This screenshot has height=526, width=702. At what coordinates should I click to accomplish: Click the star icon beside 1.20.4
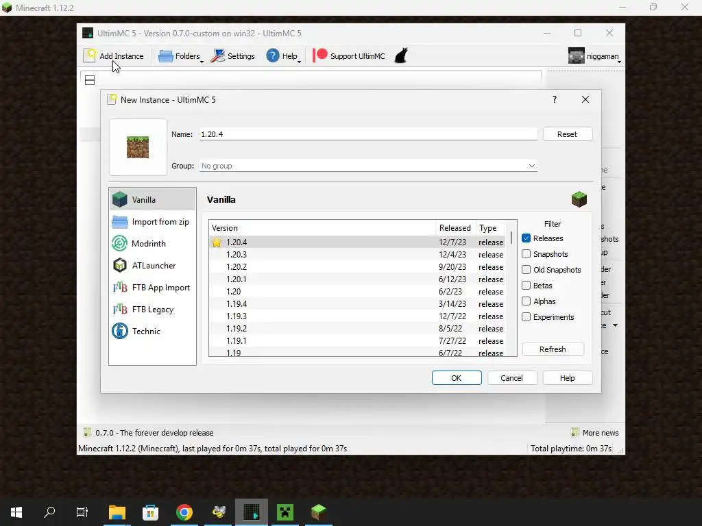217,242
